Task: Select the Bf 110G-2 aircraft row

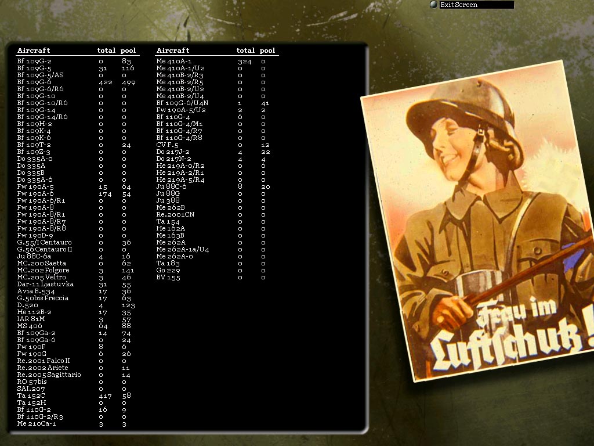Action: (x=77, y=409)
